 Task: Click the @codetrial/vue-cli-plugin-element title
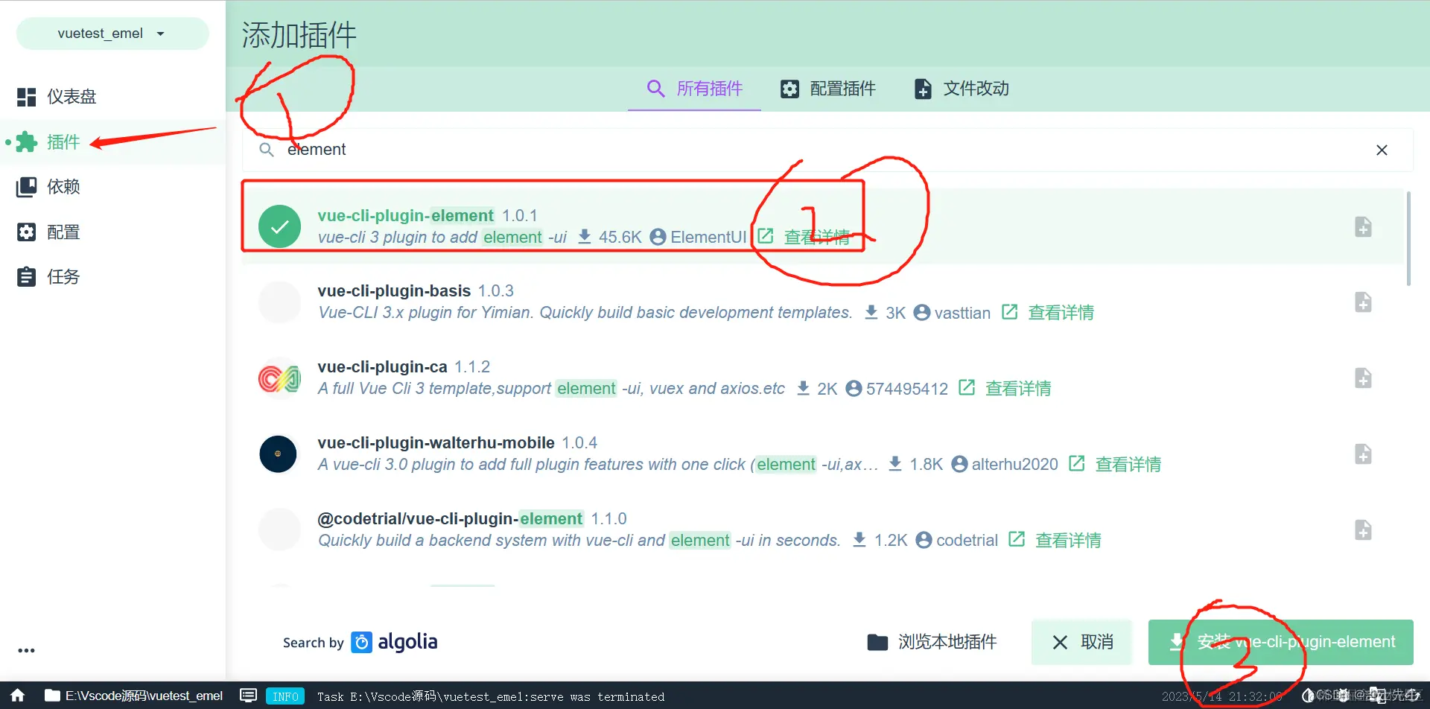coord(451,518)
